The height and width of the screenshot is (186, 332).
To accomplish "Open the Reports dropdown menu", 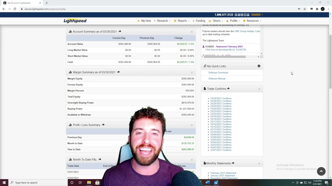I will pyautogui.click(x=182, y=21).
